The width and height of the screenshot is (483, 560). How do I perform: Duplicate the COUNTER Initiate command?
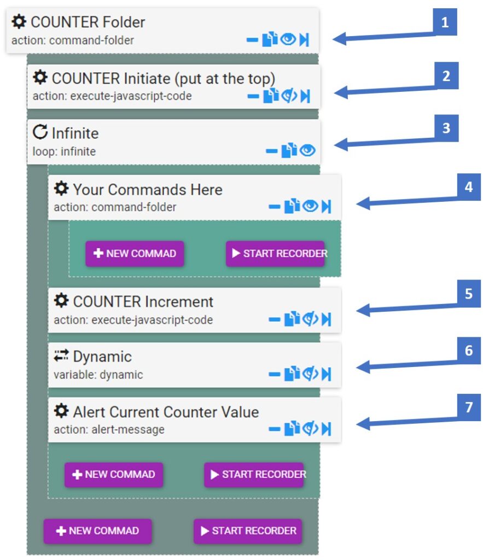[x=271, y=95]
